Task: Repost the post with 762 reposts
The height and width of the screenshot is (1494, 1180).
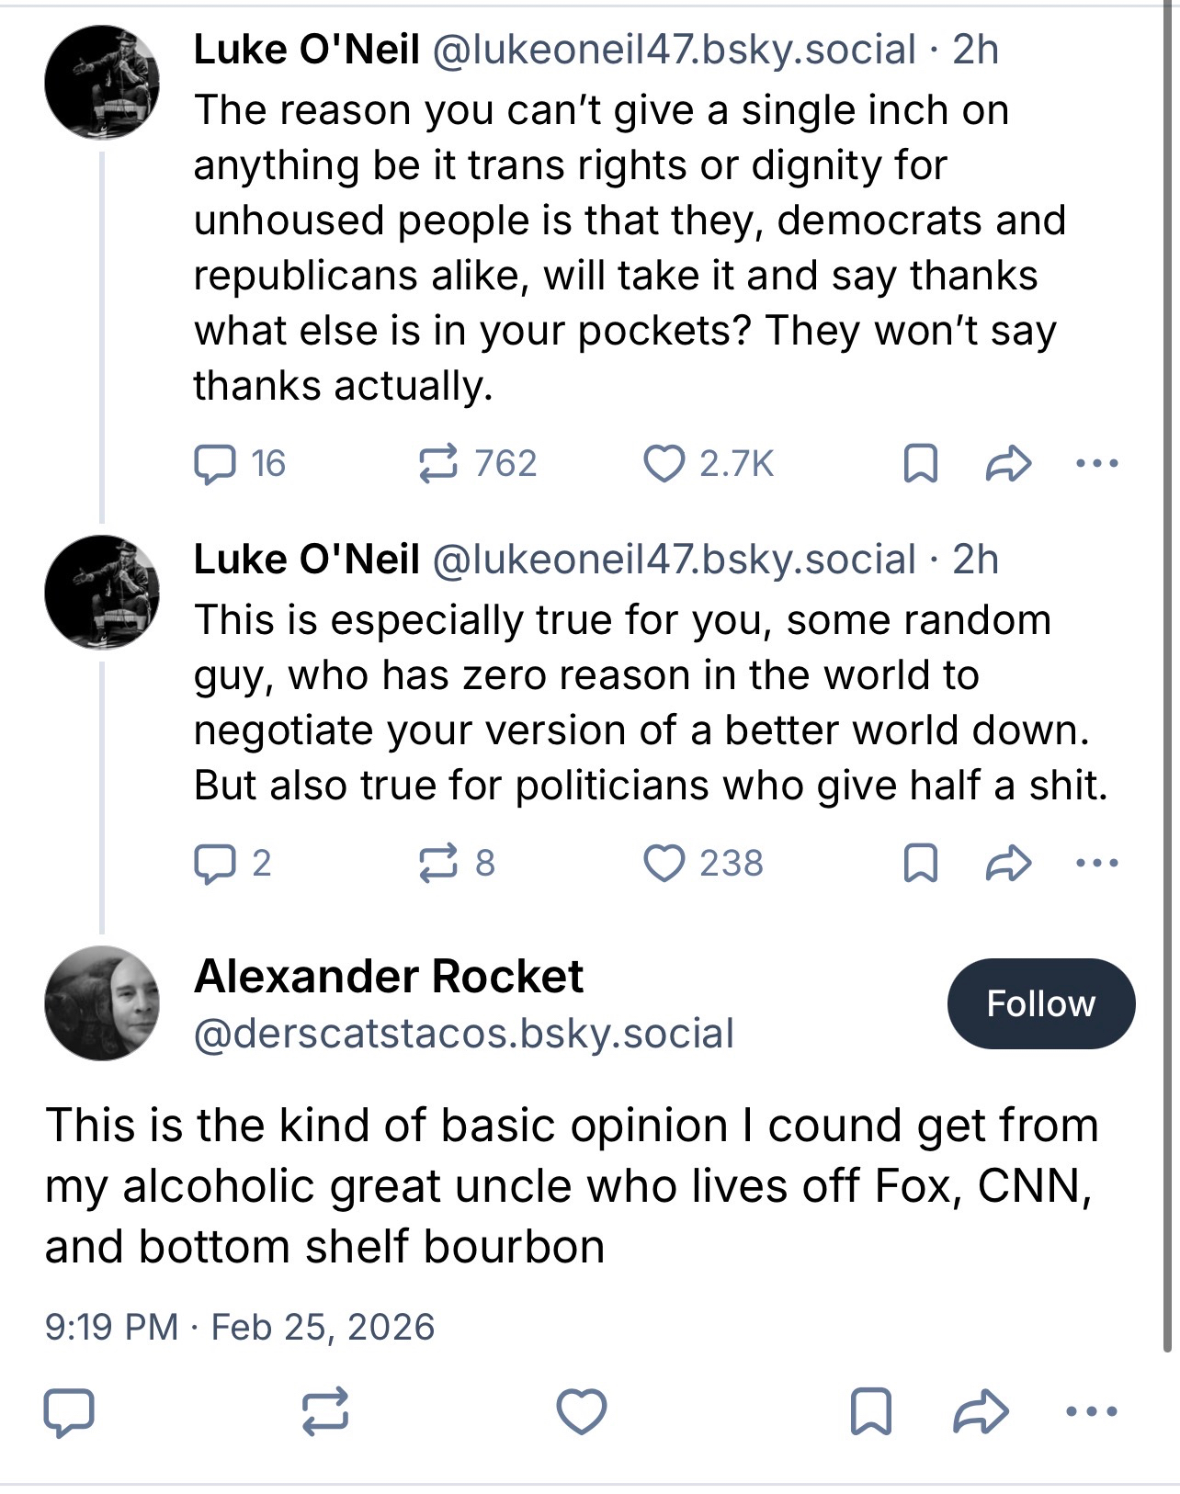Action: (437, 464)
